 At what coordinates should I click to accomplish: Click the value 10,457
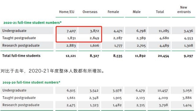tap(163, 91)
